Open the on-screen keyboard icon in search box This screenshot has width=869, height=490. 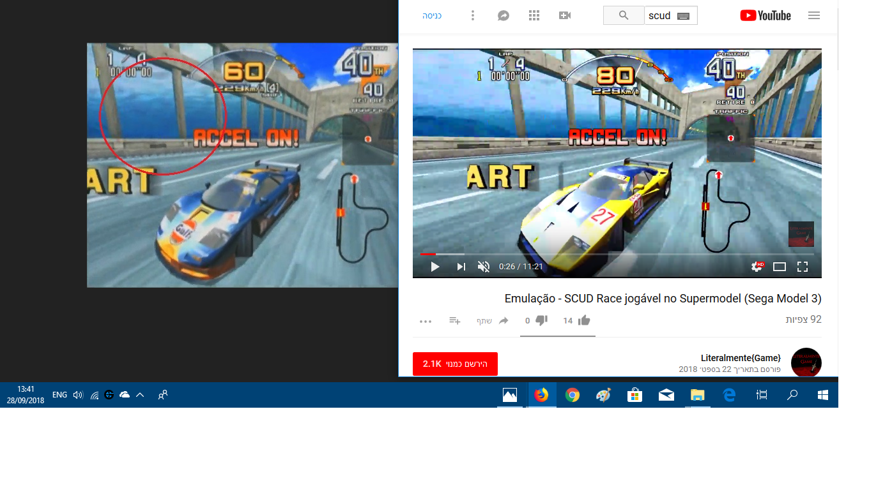[684, 16]
